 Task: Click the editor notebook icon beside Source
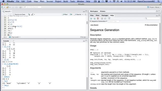86,14
